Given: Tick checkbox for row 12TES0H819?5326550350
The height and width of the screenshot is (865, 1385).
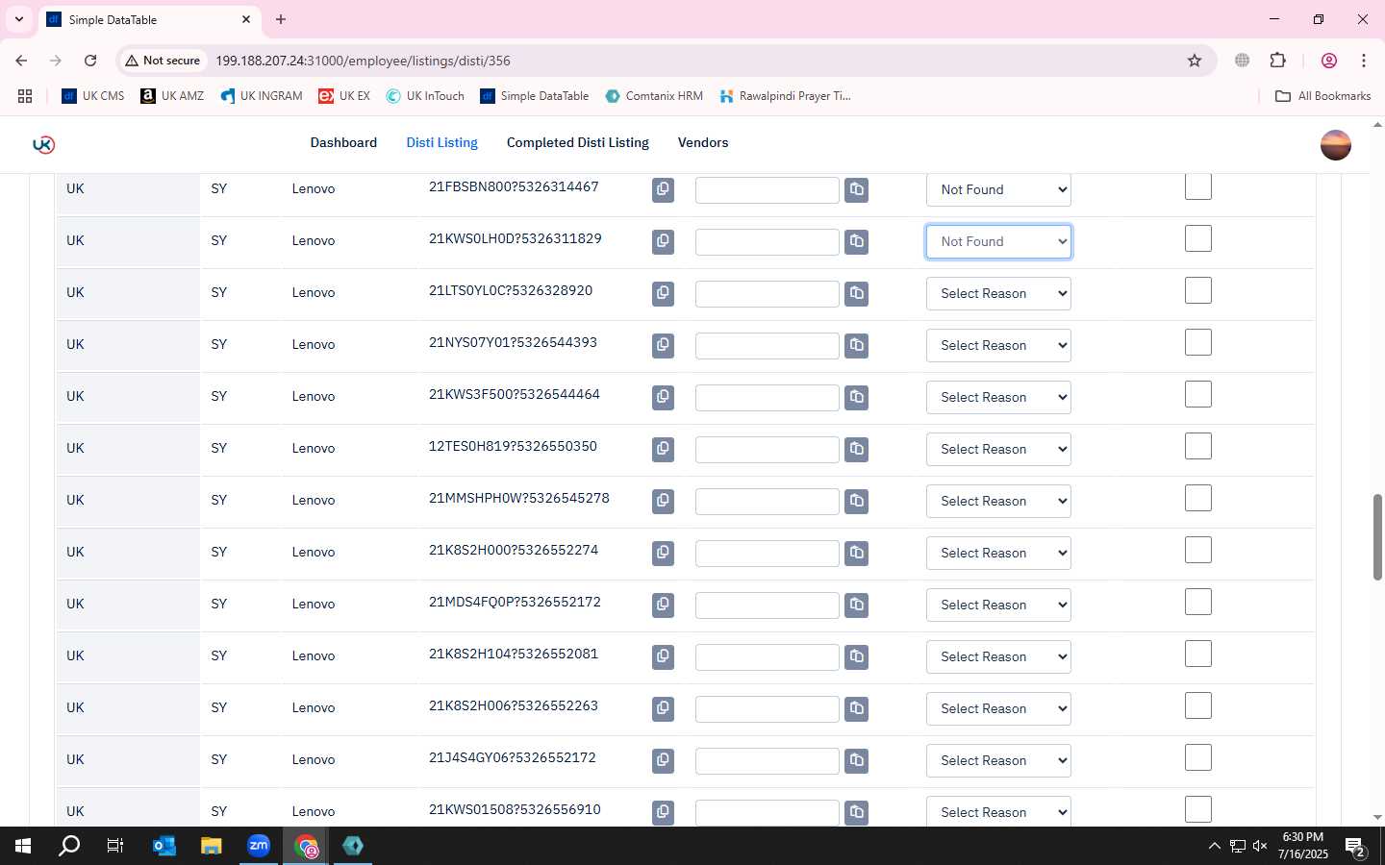Looking at the screenshot, I should click(1197, 446).
